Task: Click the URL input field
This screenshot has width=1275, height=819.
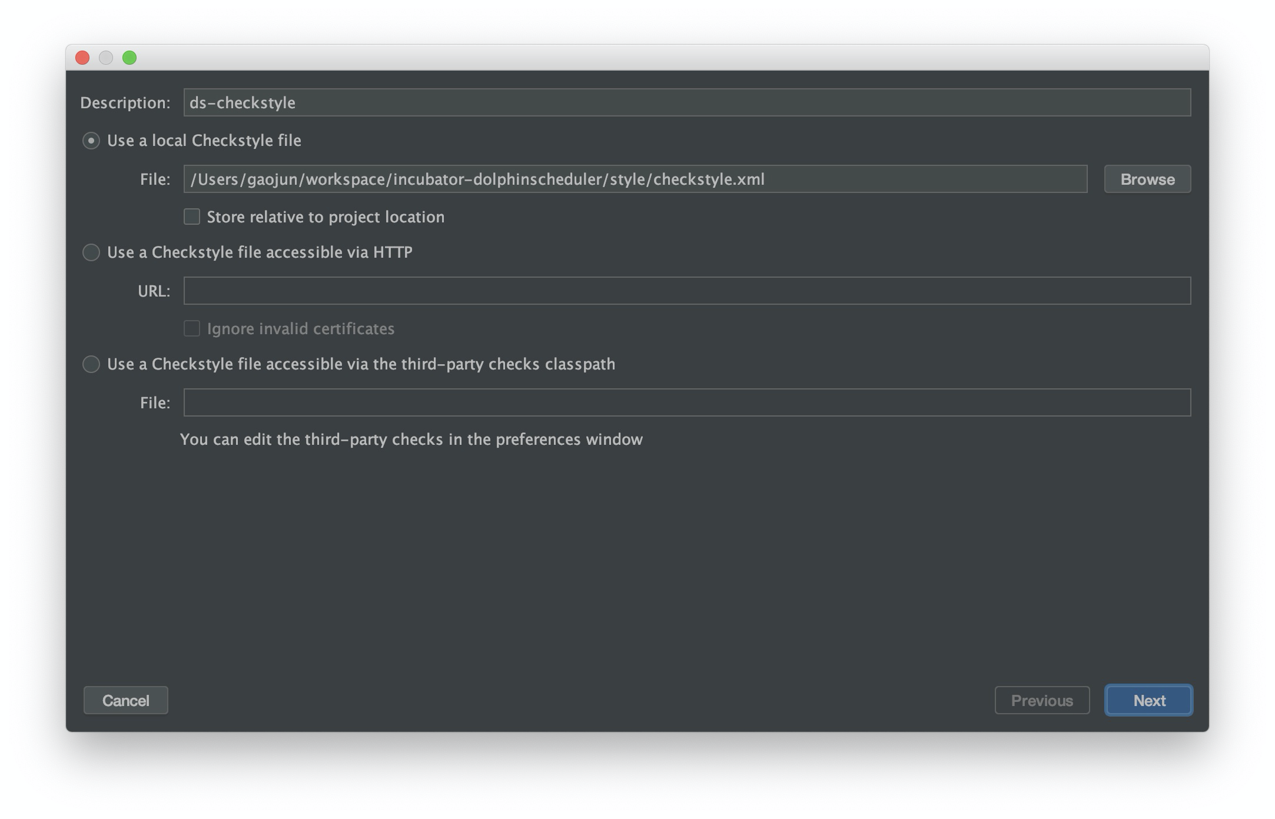Action: click(x=686, y=291)
